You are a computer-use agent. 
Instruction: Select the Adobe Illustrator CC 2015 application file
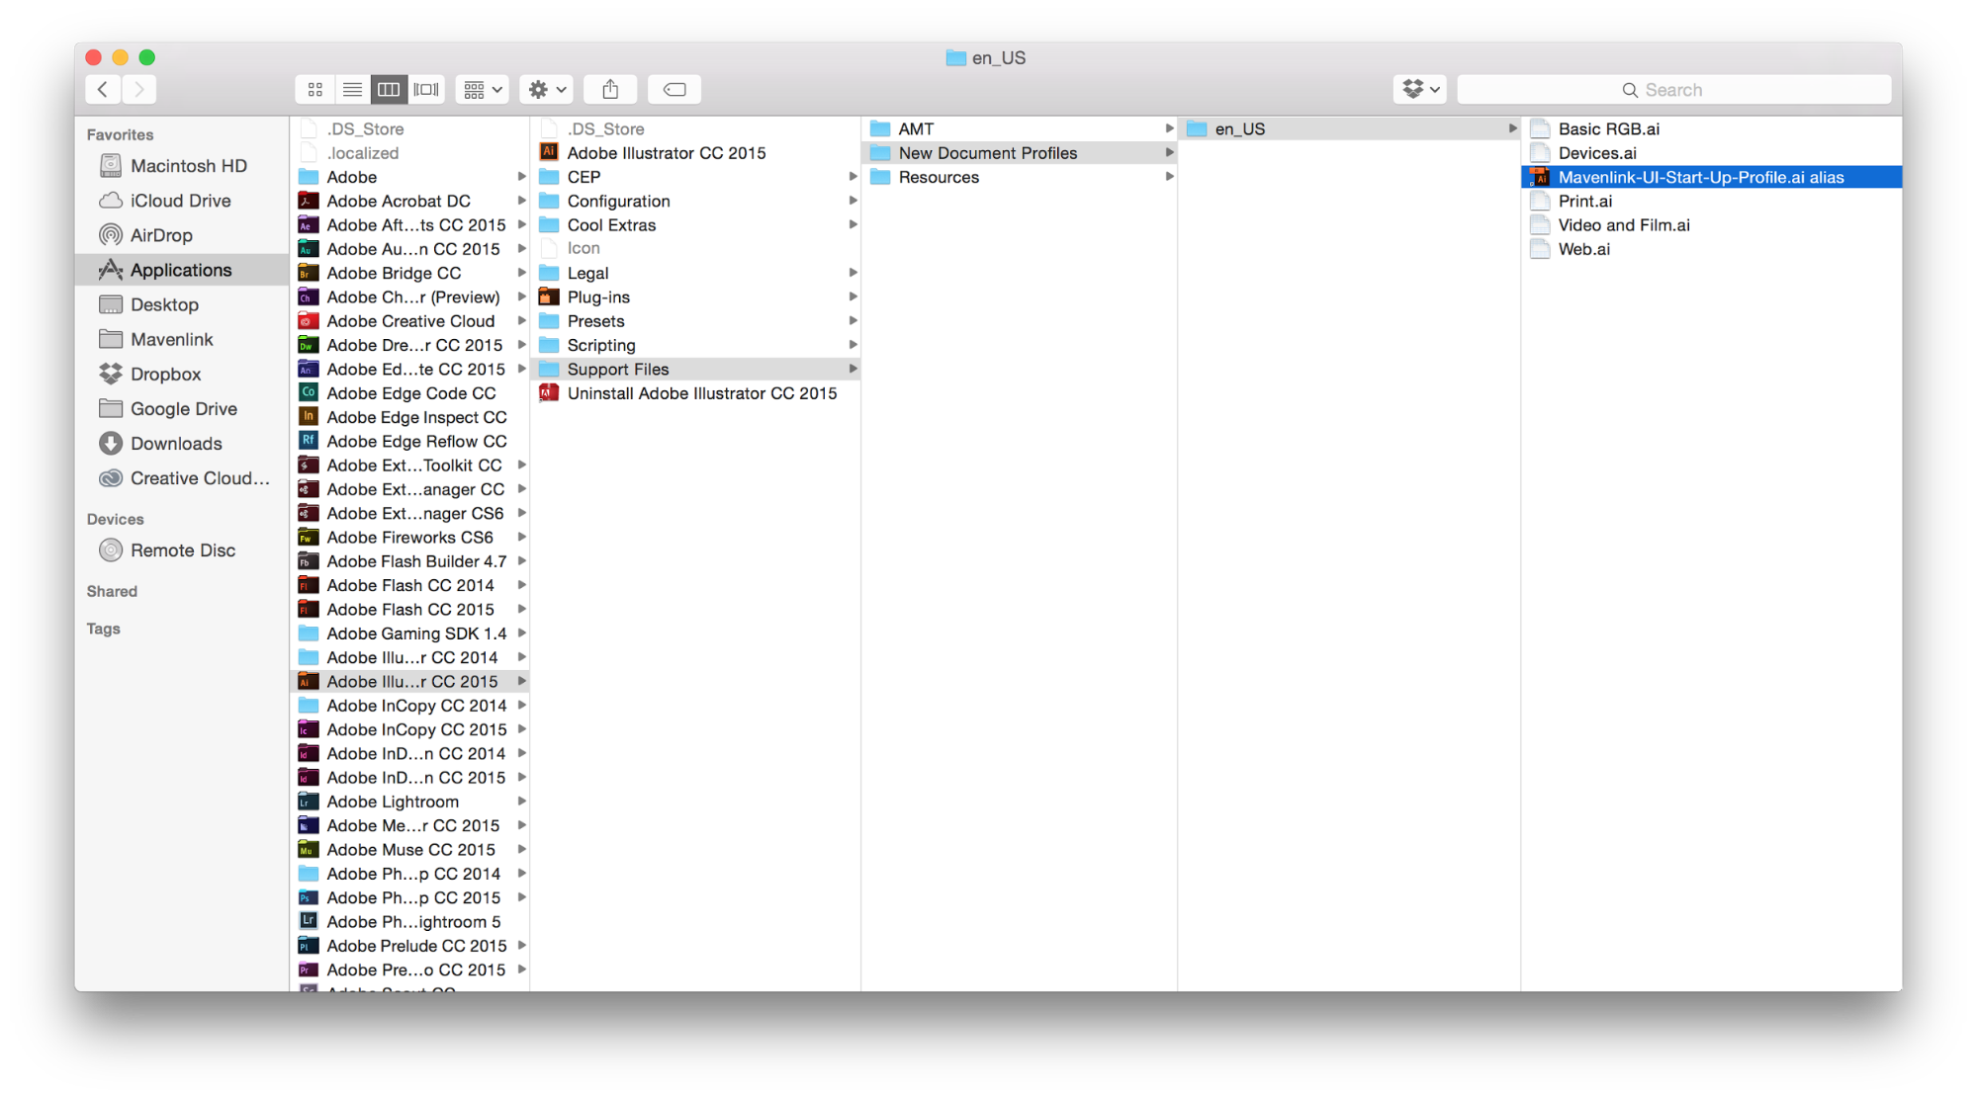696,153
